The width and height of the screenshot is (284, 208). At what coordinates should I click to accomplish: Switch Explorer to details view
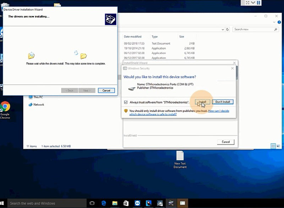pos(273,146)
